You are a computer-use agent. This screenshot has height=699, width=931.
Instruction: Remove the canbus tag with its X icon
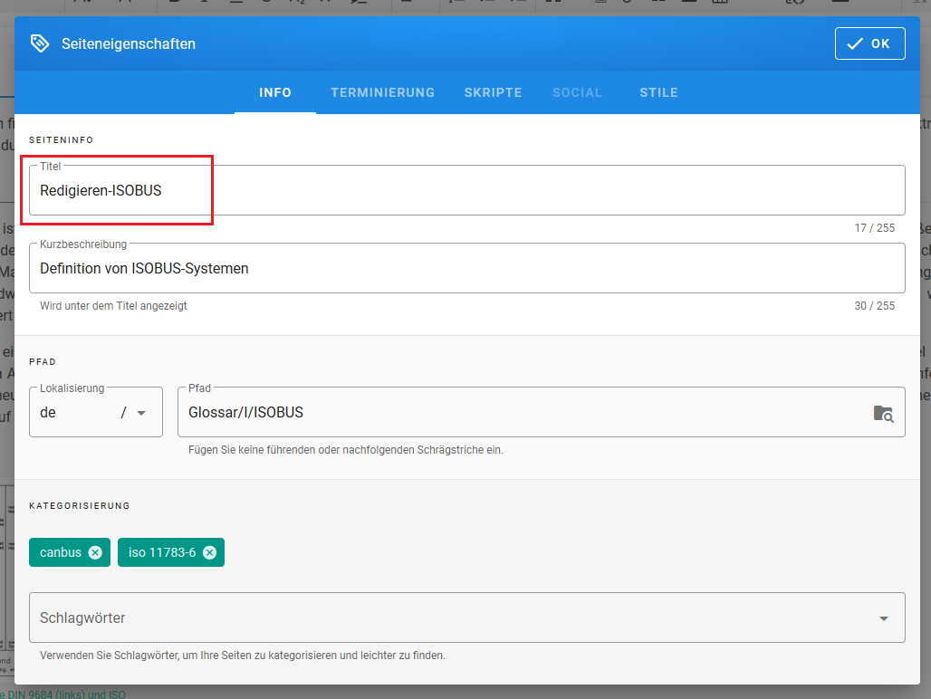click(x=95, y=552)
